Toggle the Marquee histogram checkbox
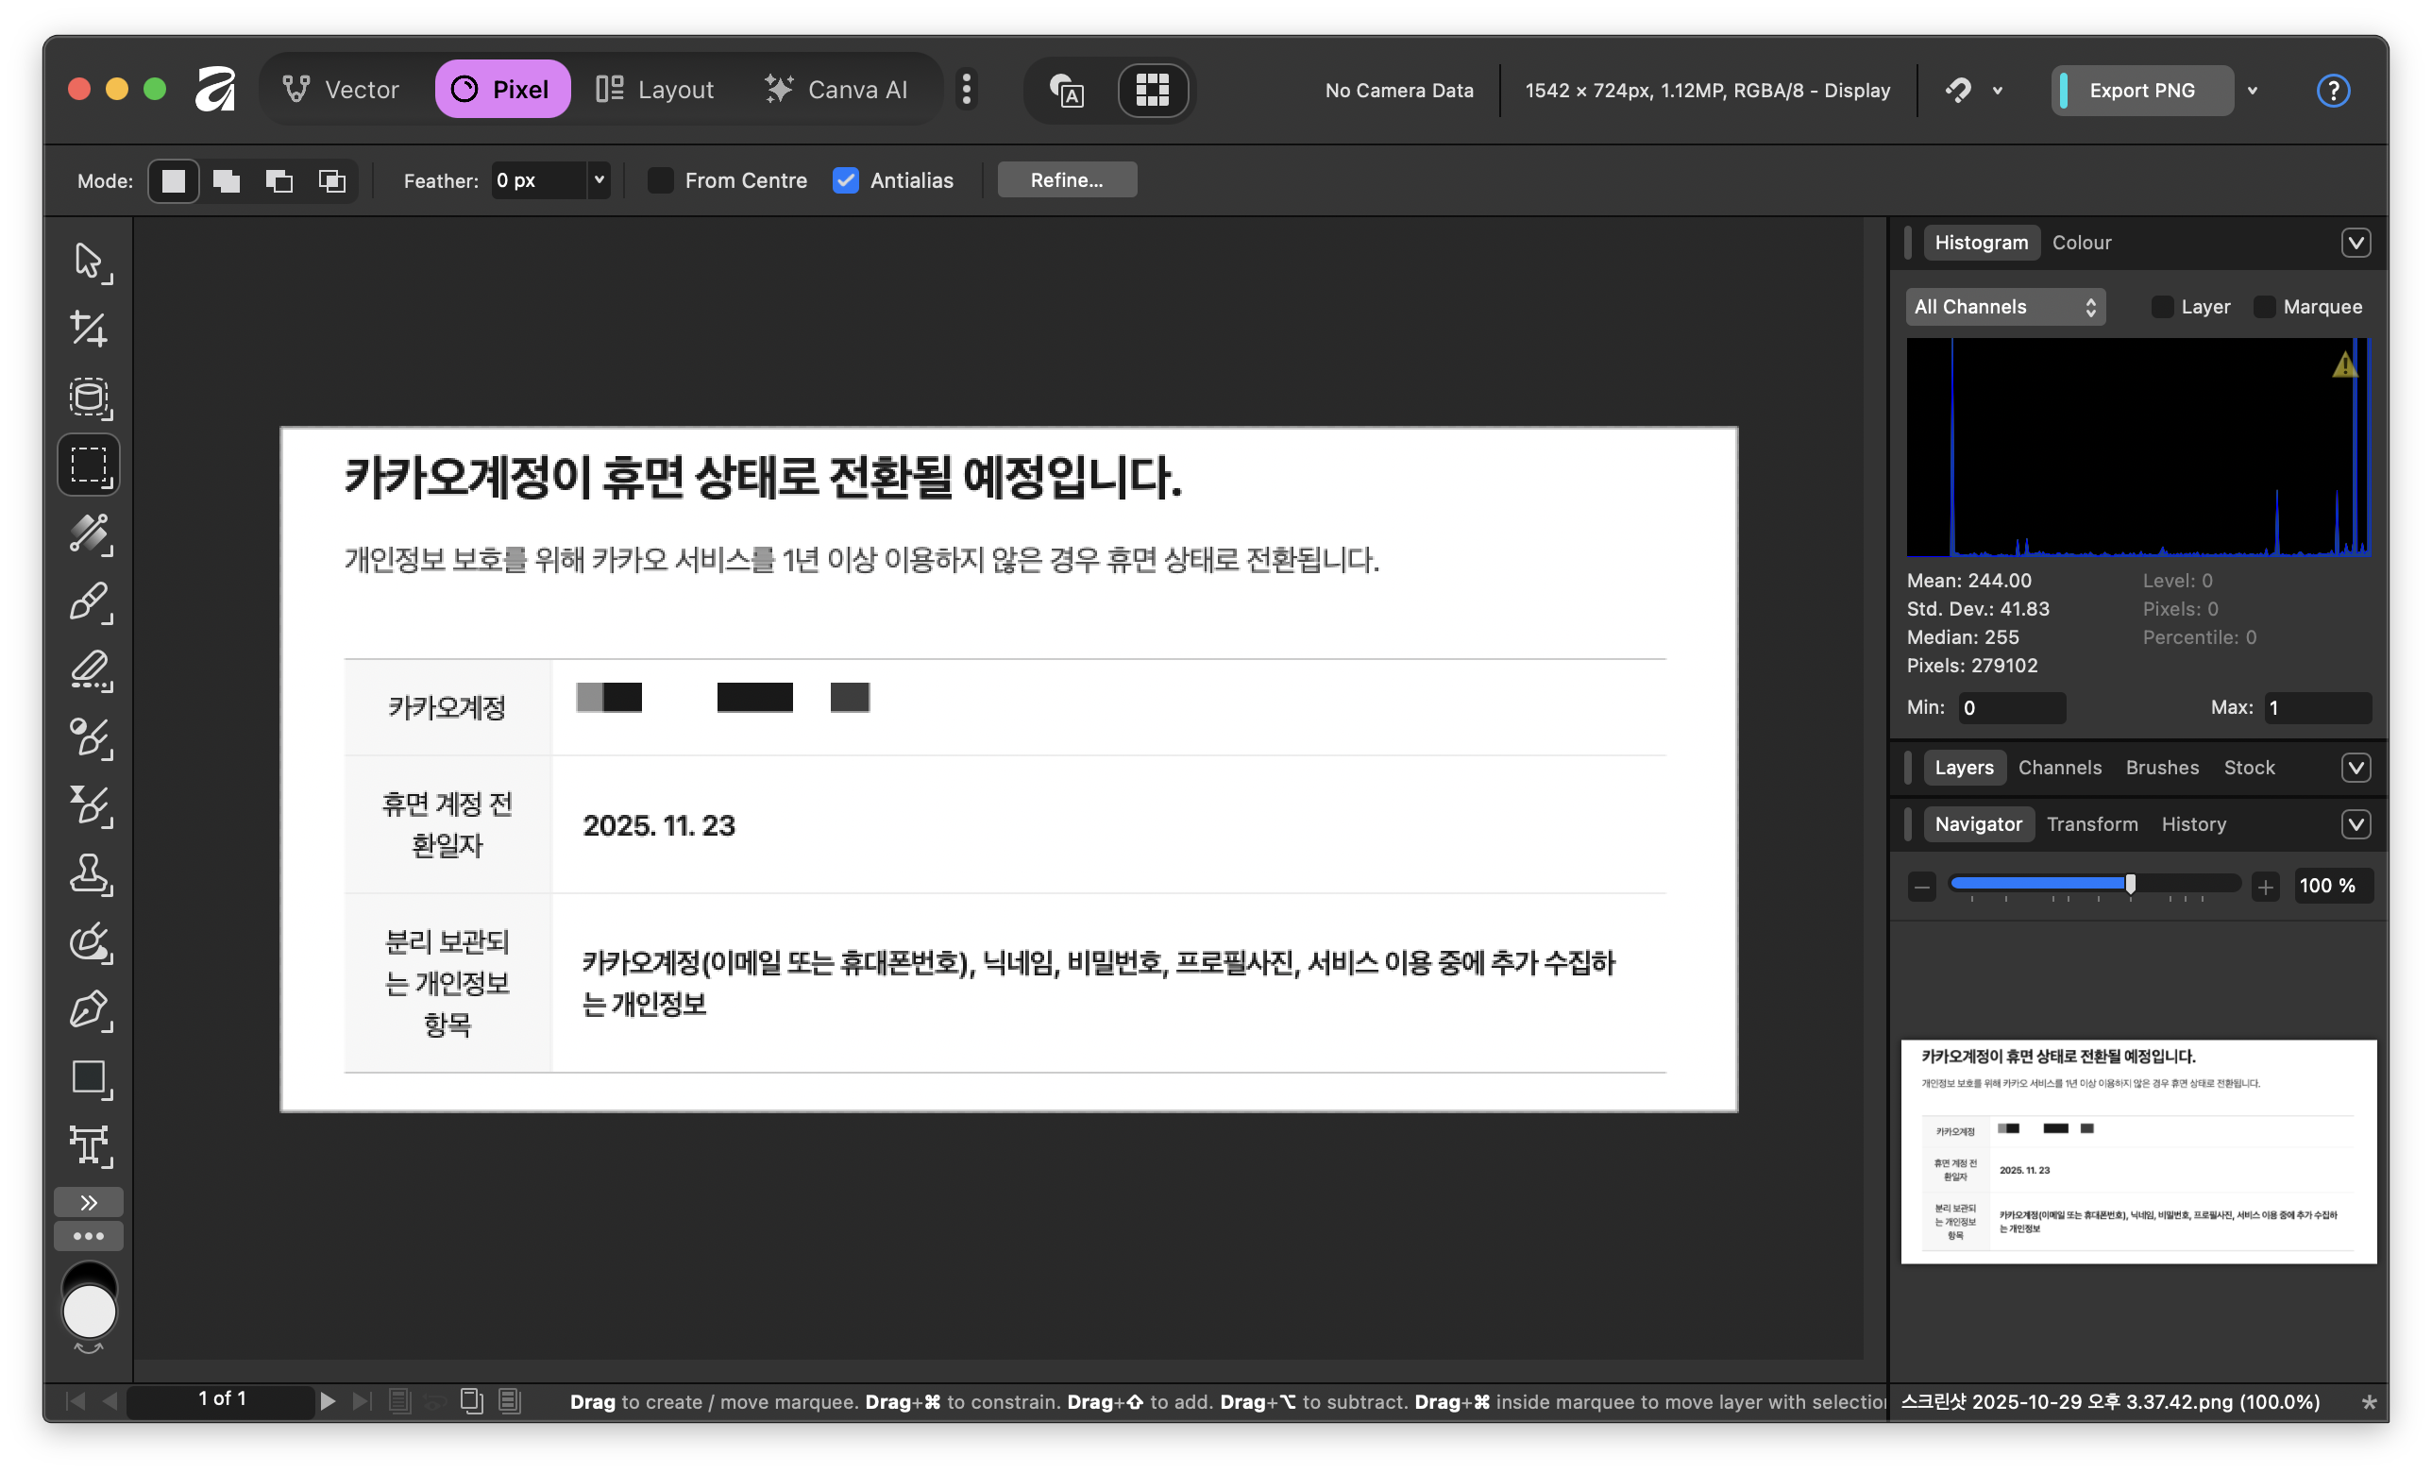Screen dimensions: 2432x1473 point(2265,307)
